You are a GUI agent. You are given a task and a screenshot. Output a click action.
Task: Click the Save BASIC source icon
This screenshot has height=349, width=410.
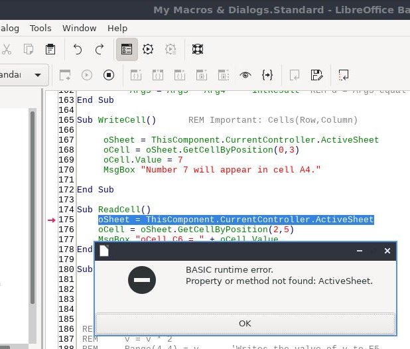pos(316,75)
